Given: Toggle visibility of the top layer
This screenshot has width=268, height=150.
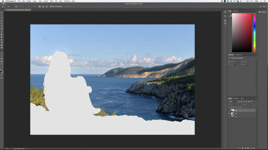Looking at the screenshot, I should coord(229,110).
